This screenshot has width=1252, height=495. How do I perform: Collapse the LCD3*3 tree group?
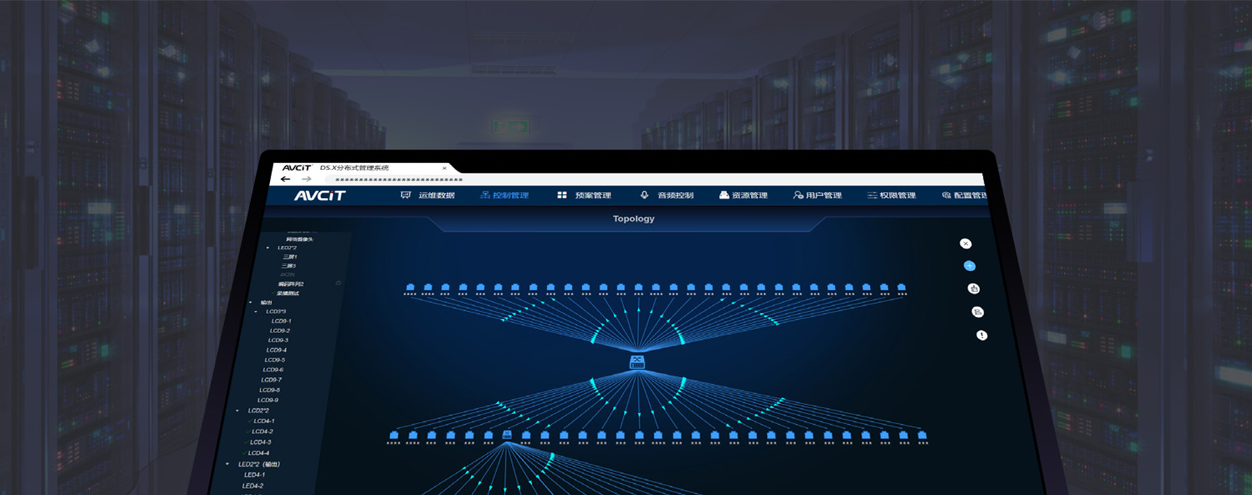[x=256, y=311]
